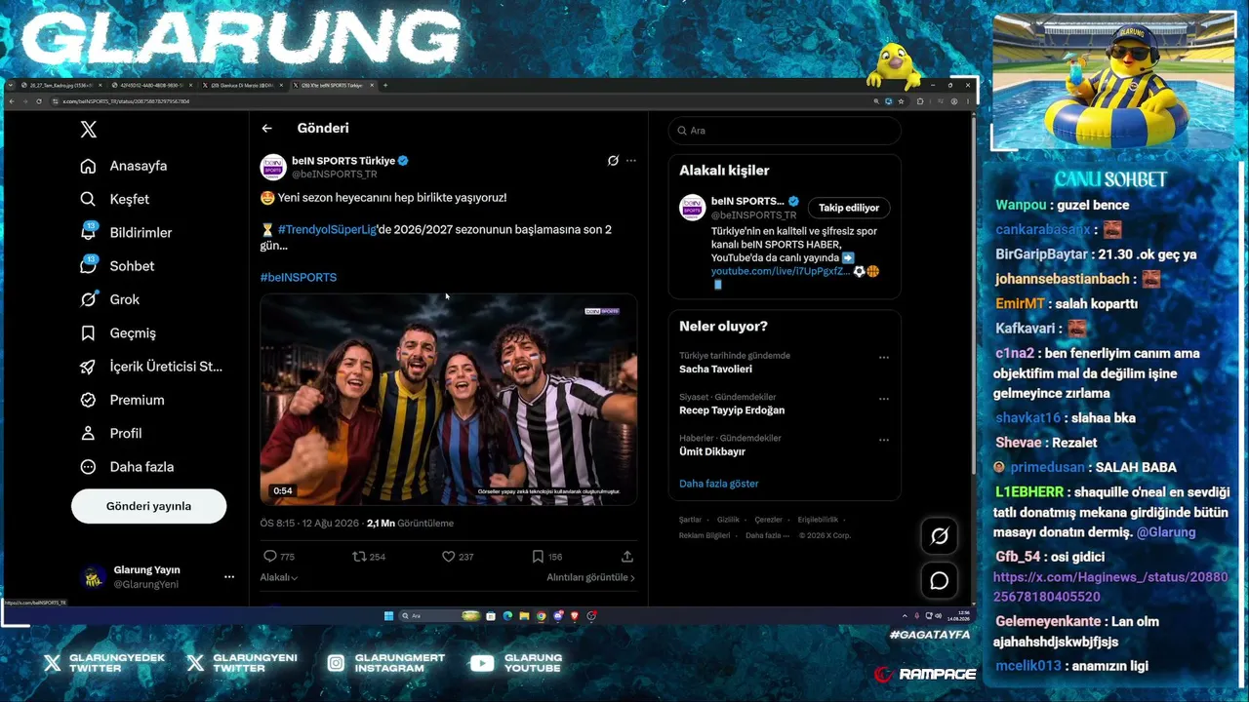Open the Premium page
Screen dimensions: 1249x702
[x=122, y=400]
